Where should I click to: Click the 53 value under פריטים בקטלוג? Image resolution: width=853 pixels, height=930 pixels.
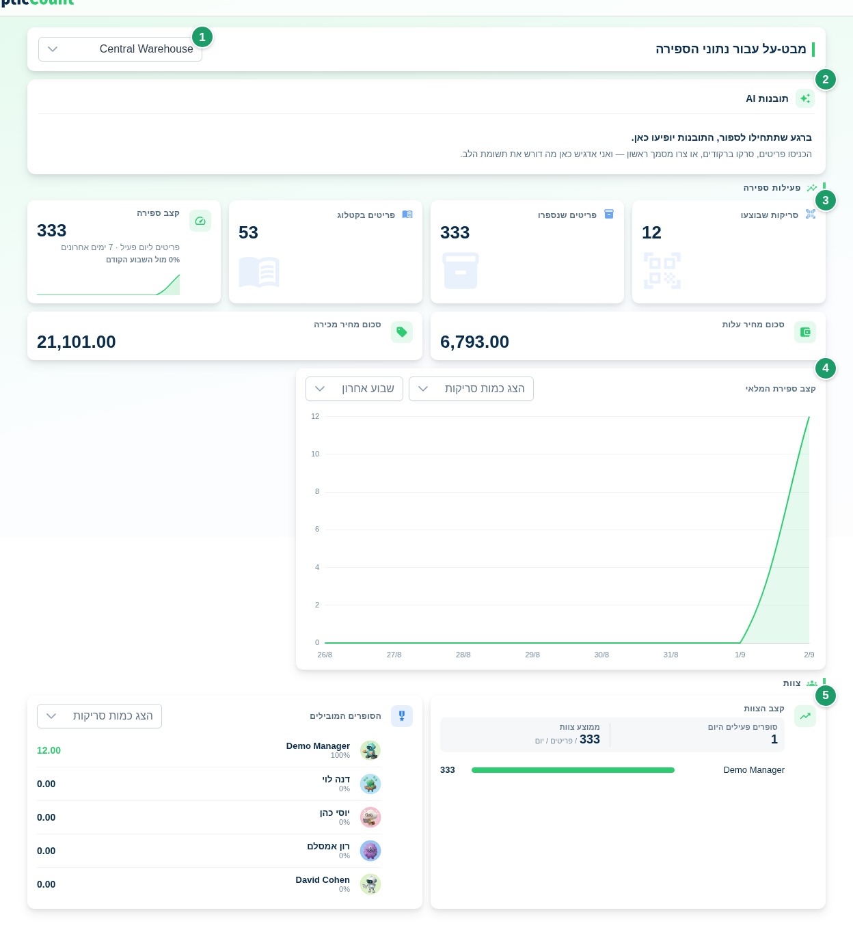point(248,232)
